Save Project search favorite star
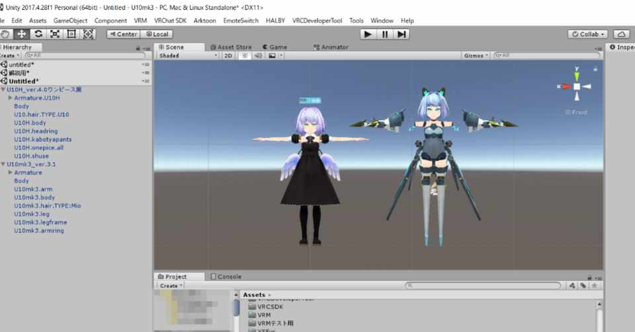The image size is (635, 332). pyautogui.click(x=594, y=286)
